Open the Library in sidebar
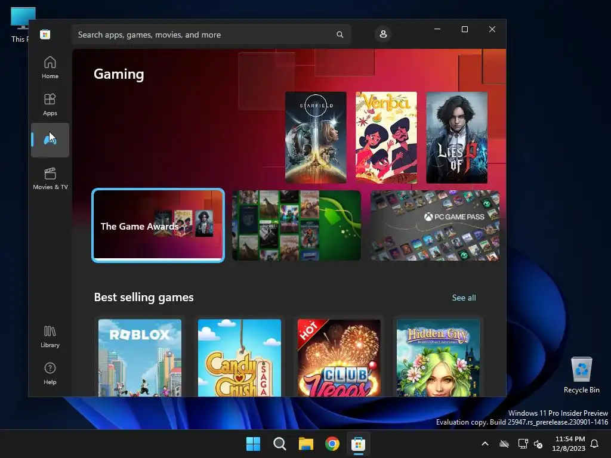Viewport: 611px width, 458px height. click(x=50, y=336)
